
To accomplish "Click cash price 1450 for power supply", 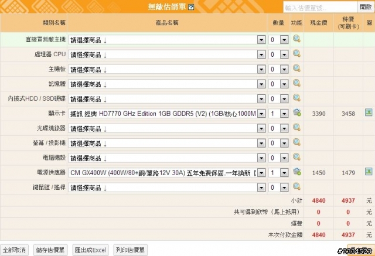I will [x=319, y=173].
